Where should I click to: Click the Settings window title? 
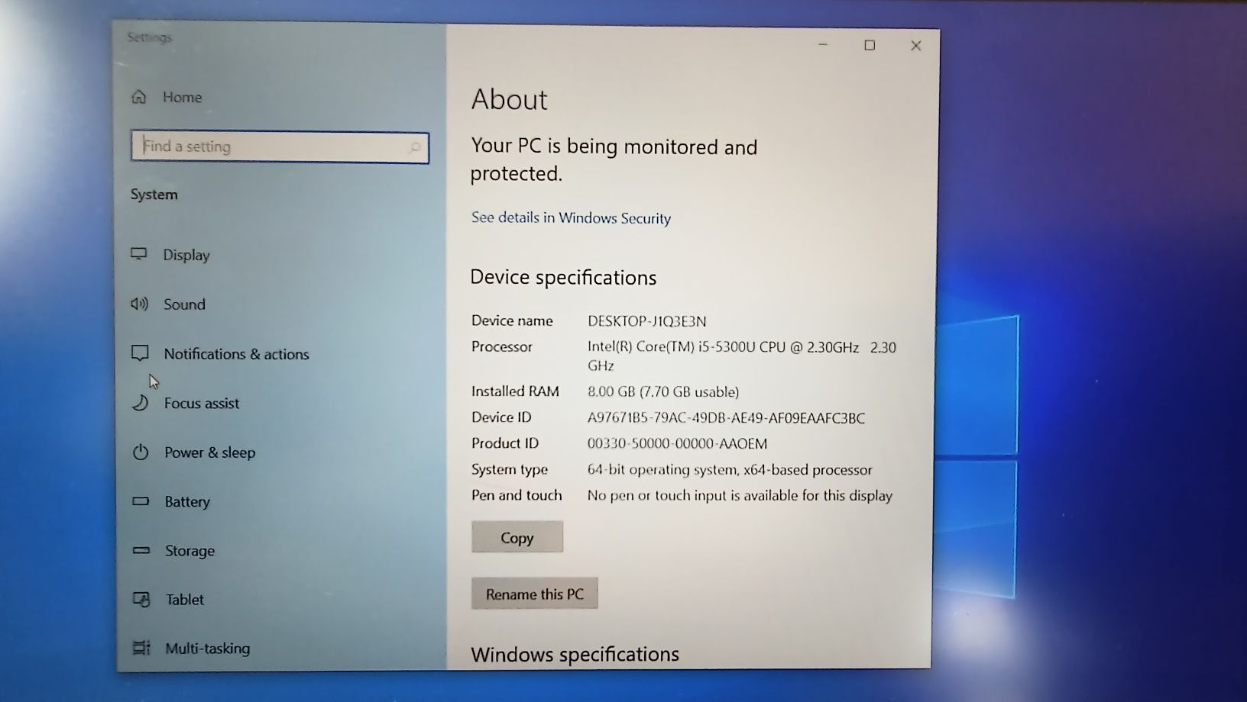(x=150, y=37)
